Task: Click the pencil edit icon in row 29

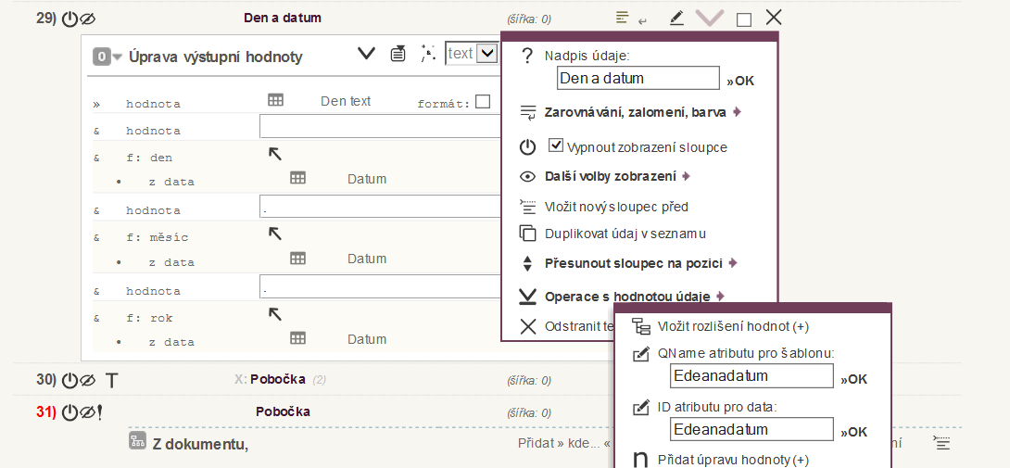Action: tap(676, 18)
